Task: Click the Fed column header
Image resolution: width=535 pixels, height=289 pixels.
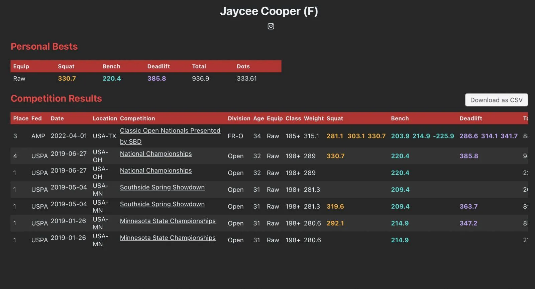Action: [x=36, y=118]
